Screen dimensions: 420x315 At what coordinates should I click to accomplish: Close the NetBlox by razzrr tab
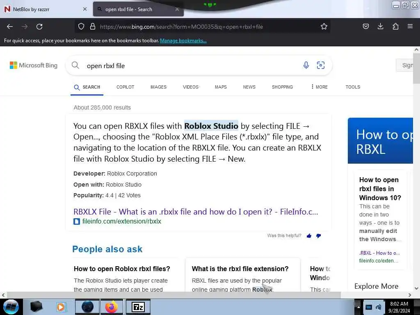coord(85,9)
